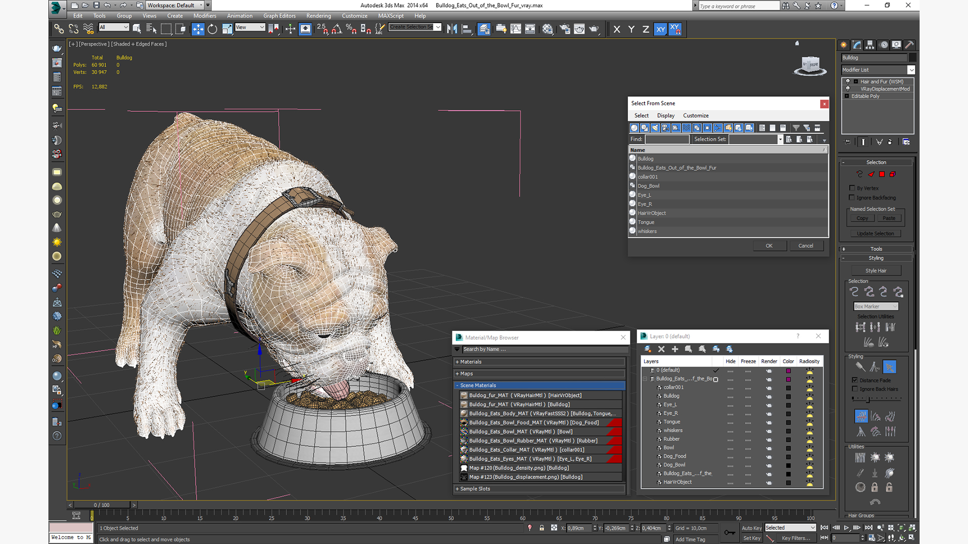This screenshot has height=544, width=968.
Task: Enable Ignore Backfacing checkbox
Action: pyautogui.click(x=852, y=197)
